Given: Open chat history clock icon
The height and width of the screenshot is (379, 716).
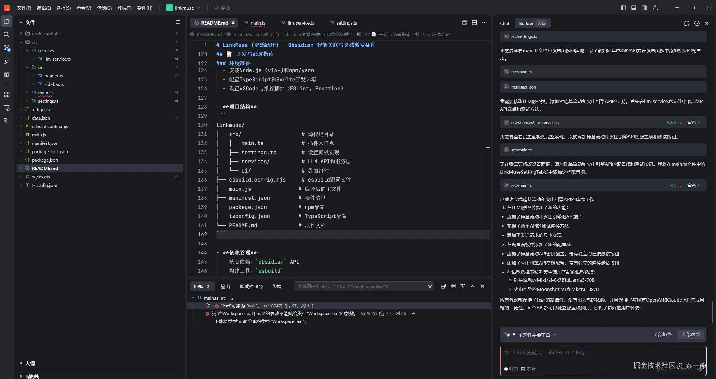Looking at the screenshot, I should 697,23.
